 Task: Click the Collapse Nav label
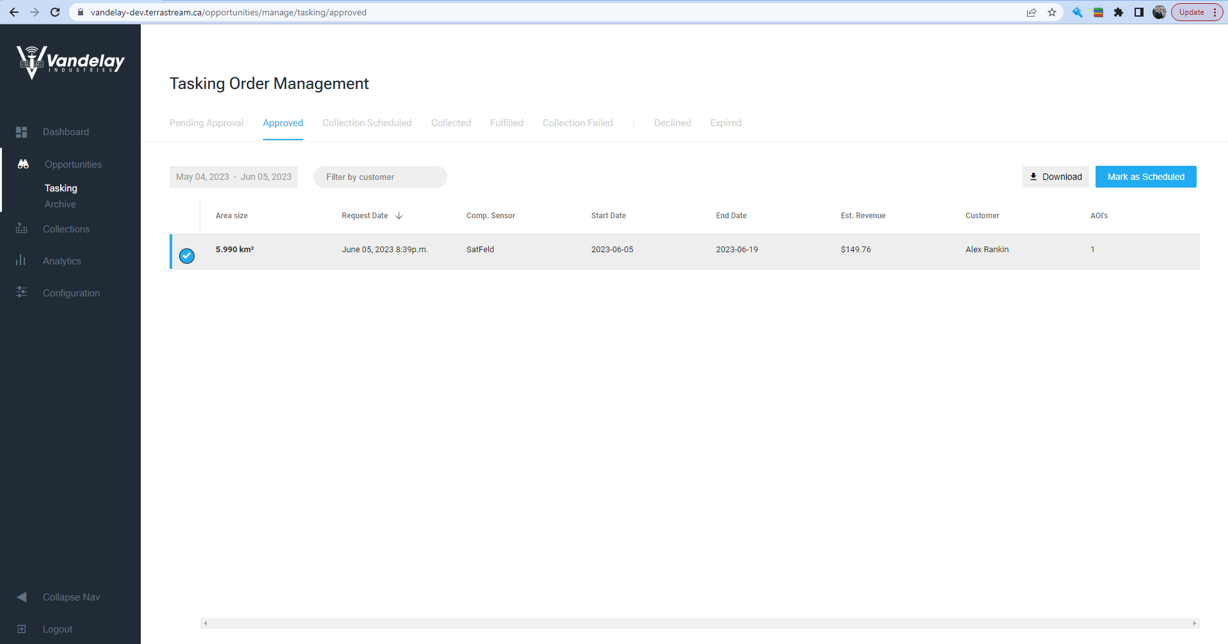71,597
